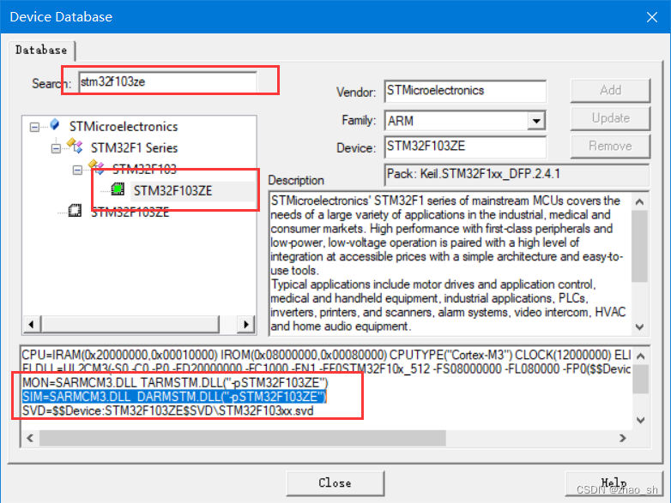The image size is (671, 503).
Task: Collapse the STM32F1 Series node
Action: [56, 148]
